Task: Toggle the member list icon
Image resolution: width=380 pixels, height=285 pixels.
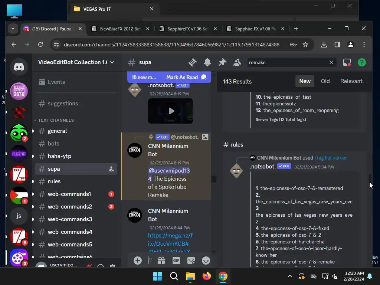Action: tap(237, 62)
